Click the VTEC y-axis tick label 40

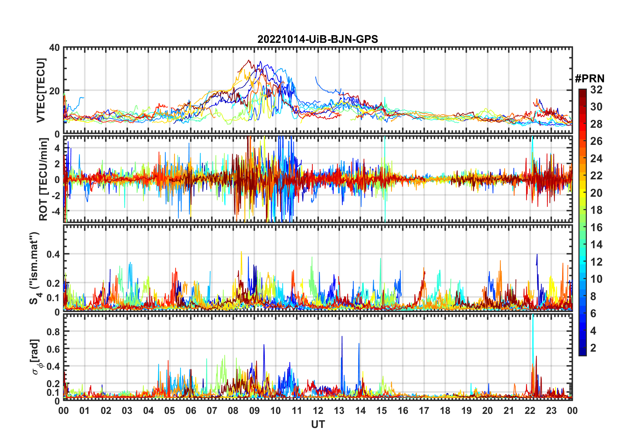(55, 48)
